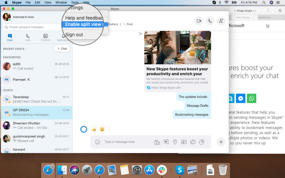The height and width of the screenshot is (178, 285).
Task: Expand the Recent Chats dropdown
Action: 15,49
